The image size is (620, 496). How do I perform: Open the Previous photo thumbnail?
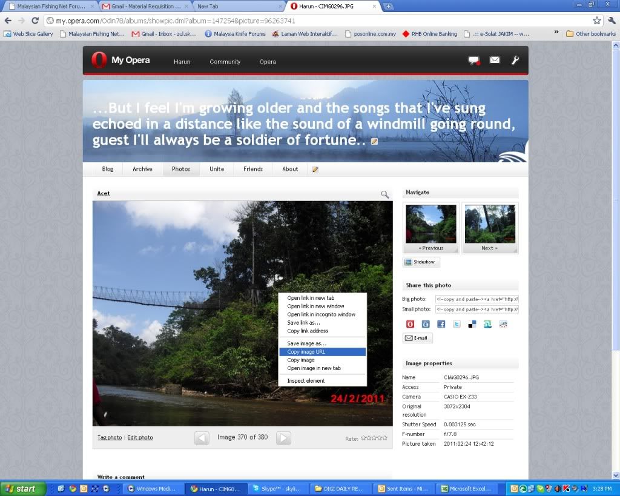point(430,228)
